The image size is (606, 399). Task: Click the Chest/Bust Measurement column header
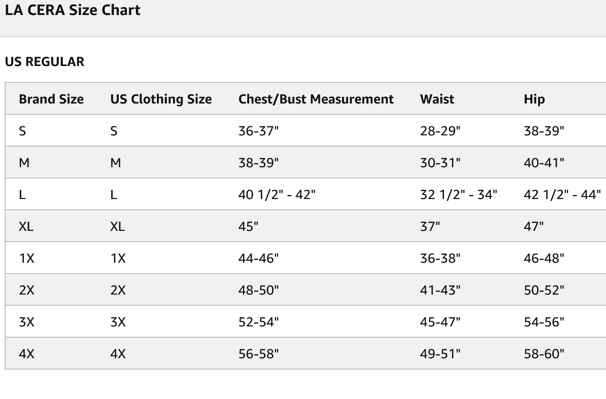[316, 99]
